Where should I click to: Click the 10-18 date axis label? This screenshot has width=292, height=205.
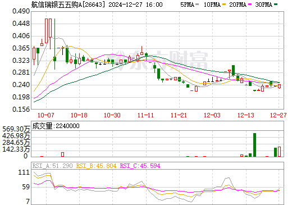(79, 115)
